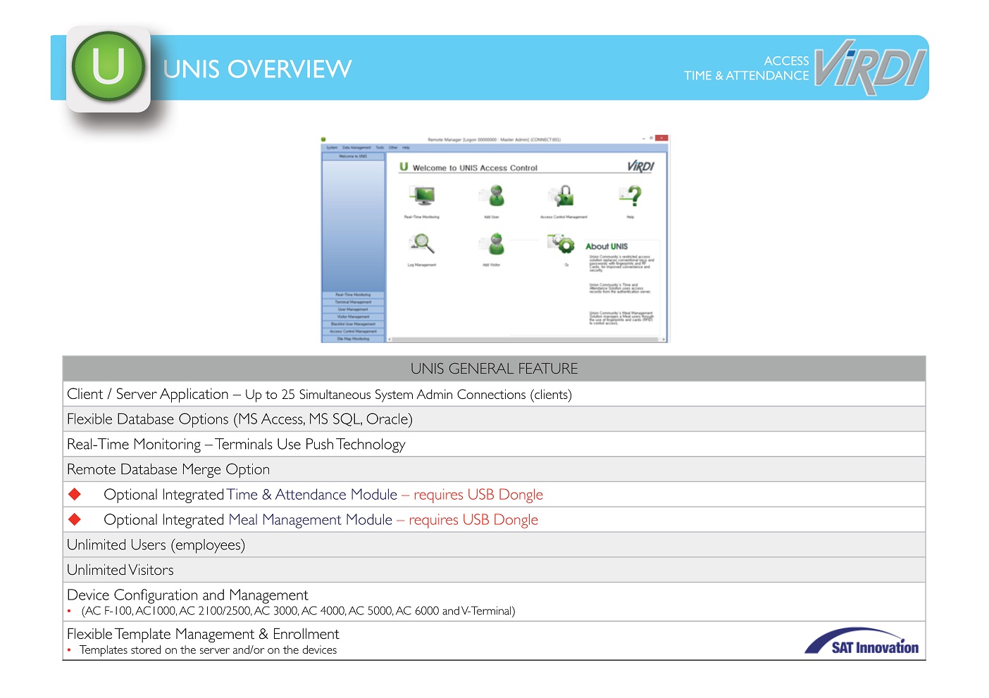Open the Help menu in menu bar
Viewport: 989px width, 698px height.
[x=406, y=148]
